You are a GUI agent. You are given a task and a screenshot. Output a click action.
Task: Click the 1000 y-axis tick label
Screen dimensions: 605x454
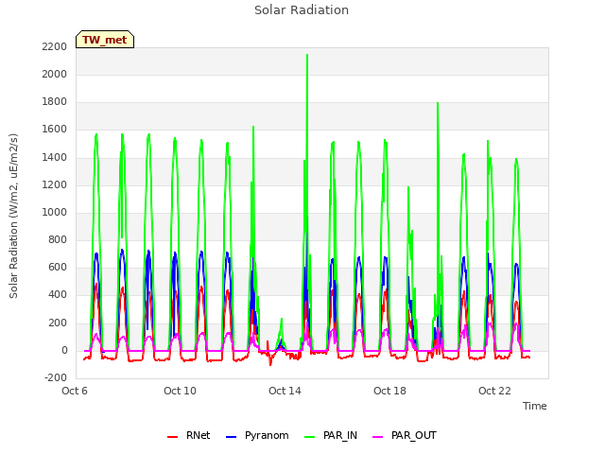55,212
